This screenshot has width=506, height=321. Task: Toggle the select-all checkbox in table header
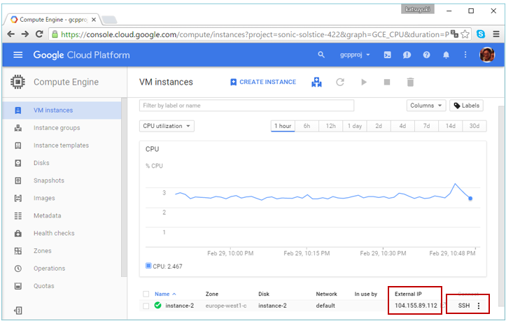(x=146, y=294)
